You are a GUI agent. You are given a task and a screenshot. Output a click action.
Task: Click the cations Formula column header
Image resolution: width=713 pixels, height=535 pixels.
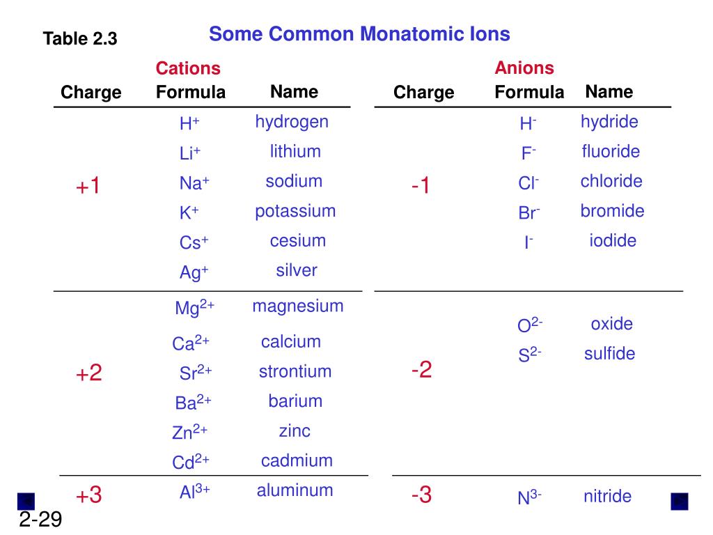click(191, 92)
